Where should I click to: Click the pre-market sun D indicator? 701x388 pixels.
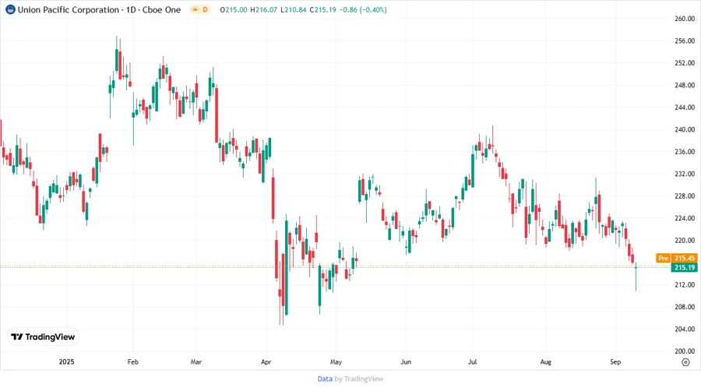(x=200, y=9)
